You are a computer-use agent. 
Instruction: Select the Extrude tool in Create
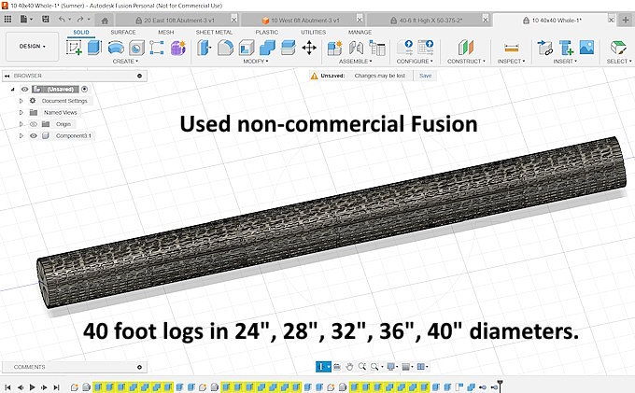click(94, 48)
